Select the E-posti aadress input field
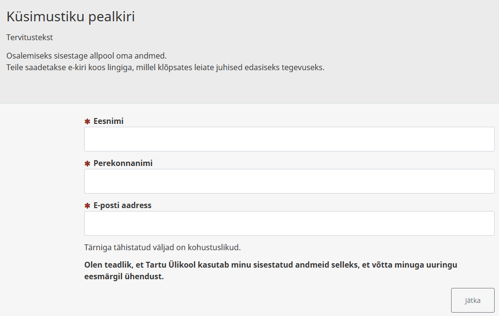The image size is (499, 316). tap(289, 223)
